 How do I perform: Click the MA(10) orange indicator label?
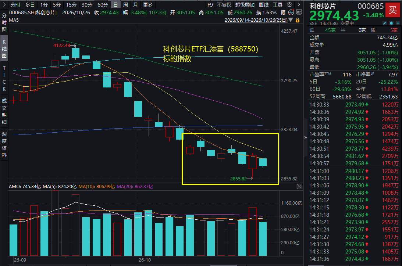click(96, 186)
